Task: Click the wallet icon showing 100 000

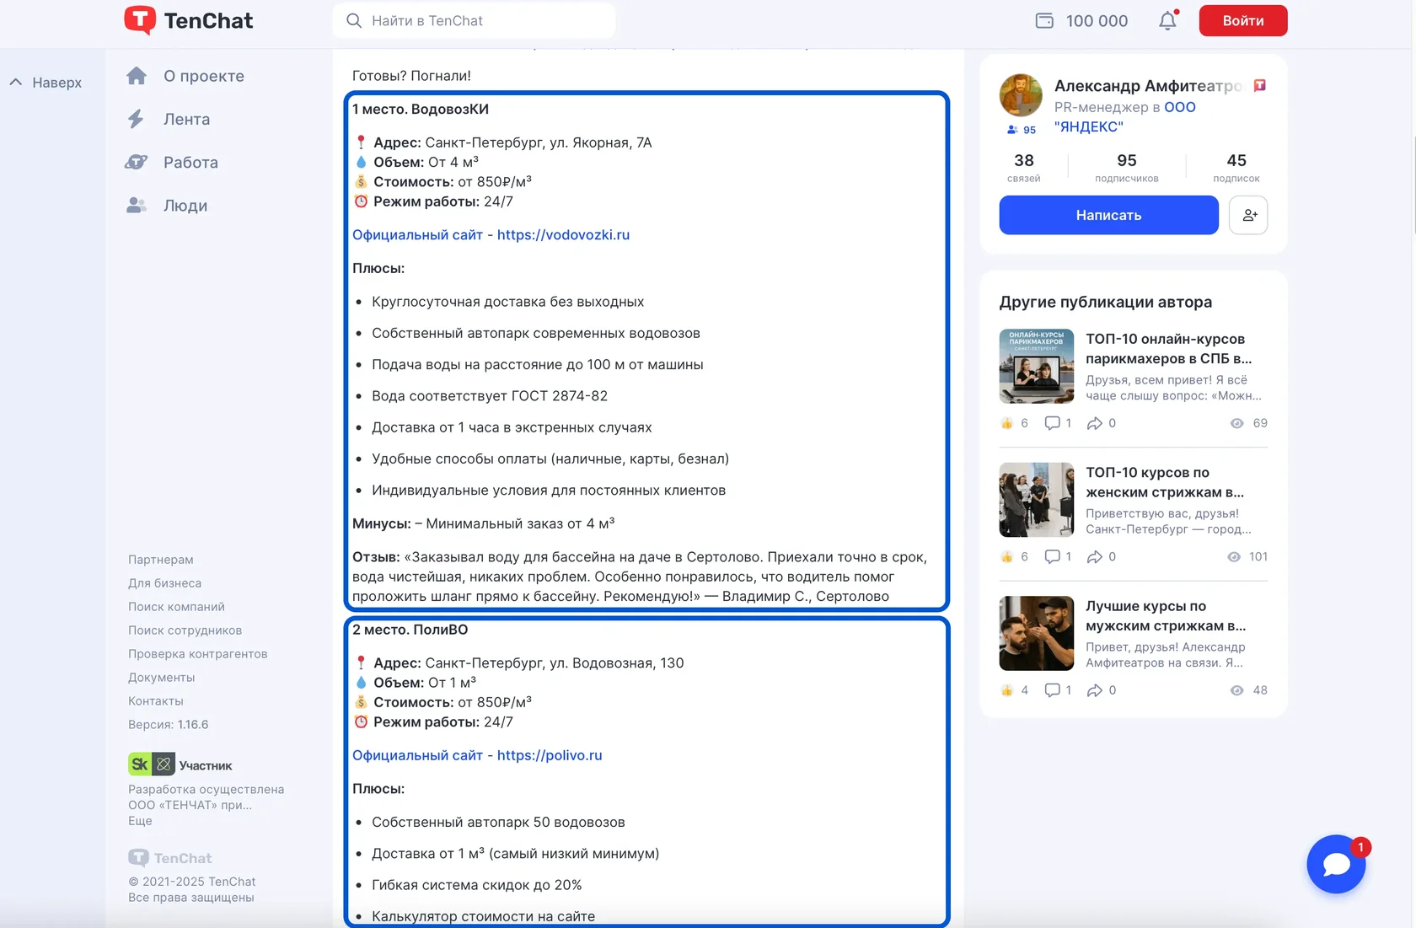Action: [1044, 19]
